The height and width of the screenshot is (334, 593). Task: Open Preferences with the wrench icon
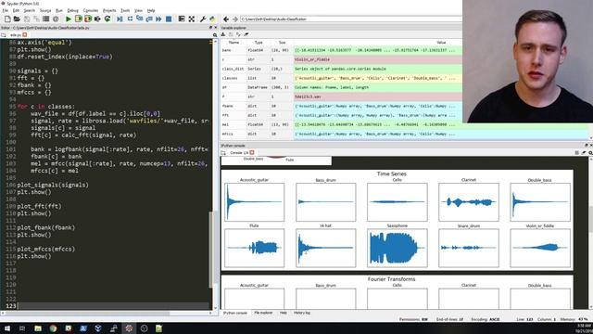pos(203,19)
